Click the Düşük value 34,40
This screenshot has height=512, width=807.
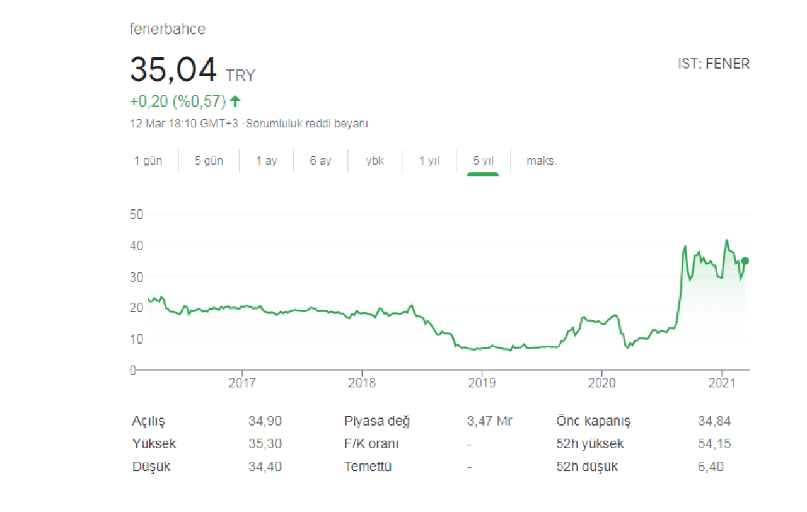pos(265,467)
